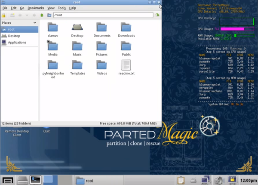Viewport: 258px width, 185px height.
Task: Close the root file manager window
Action: pos(159,2)
